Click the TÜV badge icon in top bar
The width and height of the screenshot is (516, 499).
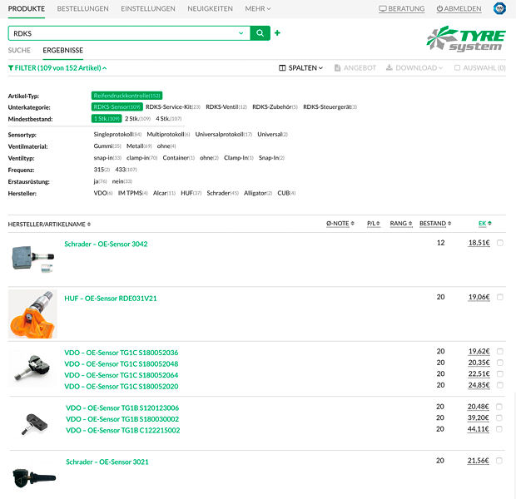pos(499,8)
